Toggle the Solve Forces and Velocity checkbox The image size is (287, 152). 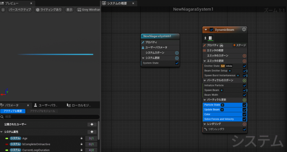point(244,119)
